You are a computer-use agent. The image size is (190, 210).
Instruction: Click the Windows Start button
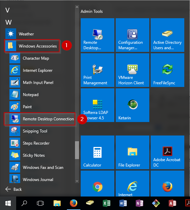coord(8,203)
